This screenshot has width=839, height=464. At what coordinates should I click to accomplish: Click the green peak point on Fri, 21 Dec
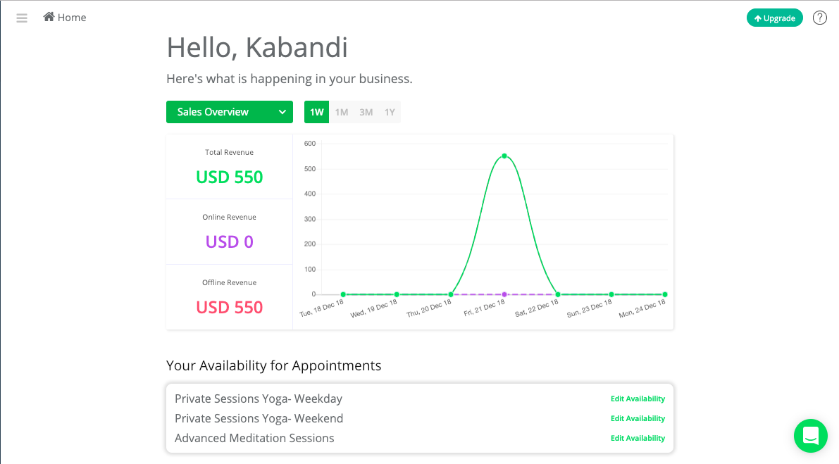click(x=504, y=156)
